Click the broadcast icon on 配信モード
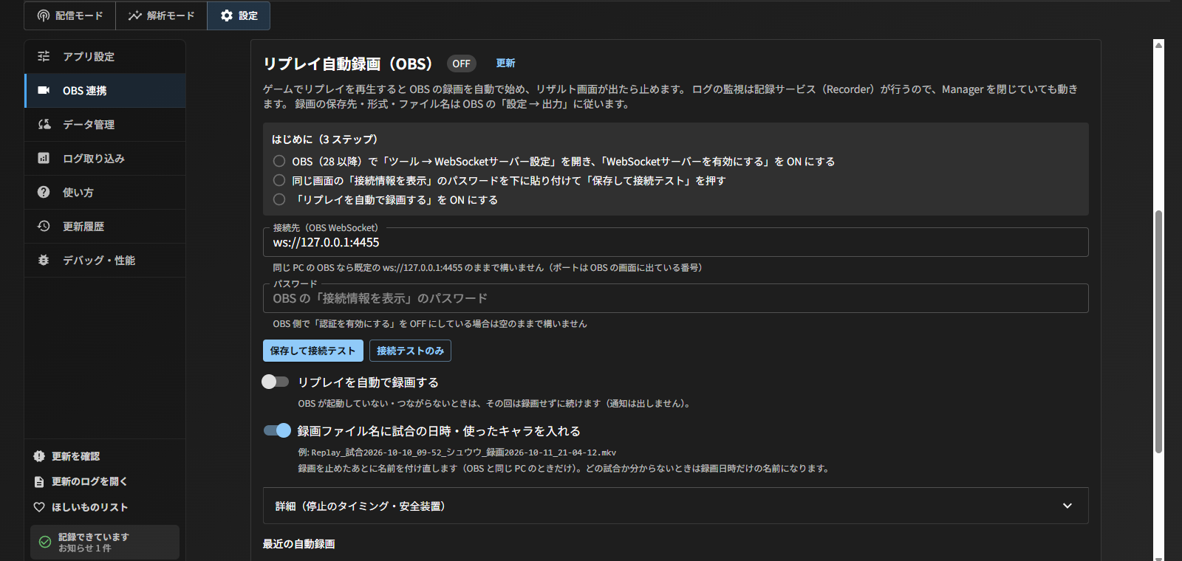 (x=44, y=16)
